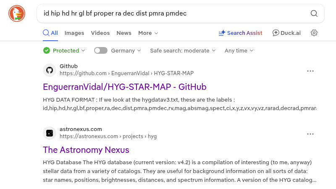The width and height of the screenshot is (336, 189).
Task: Open more options for astronexus result
Action: click(310, 134)
